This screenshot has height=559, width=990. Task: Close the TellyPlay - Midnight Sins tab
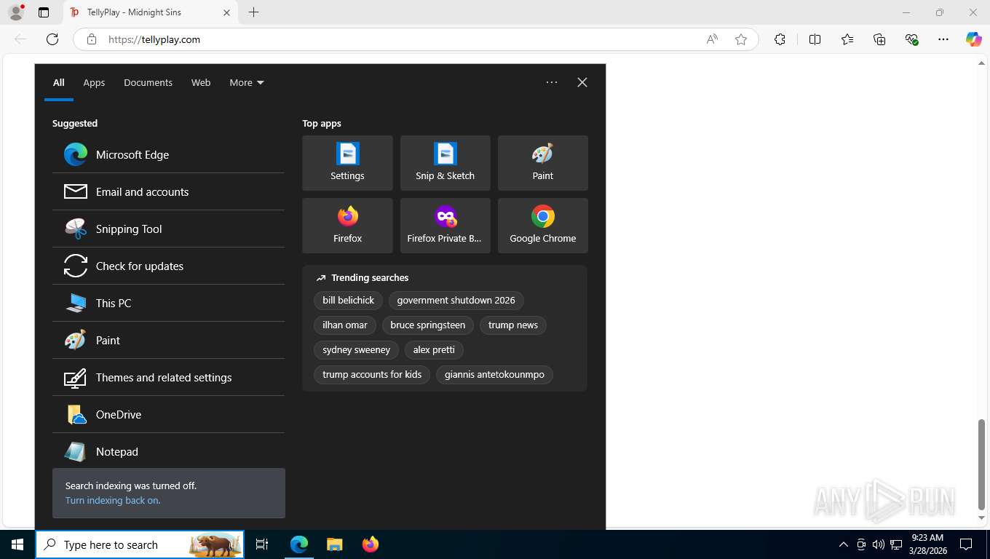226,12
